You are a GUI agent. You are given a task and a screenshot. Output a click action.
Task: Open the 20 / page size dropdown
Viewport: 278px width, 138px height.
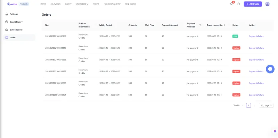click(x=266, y=105)
